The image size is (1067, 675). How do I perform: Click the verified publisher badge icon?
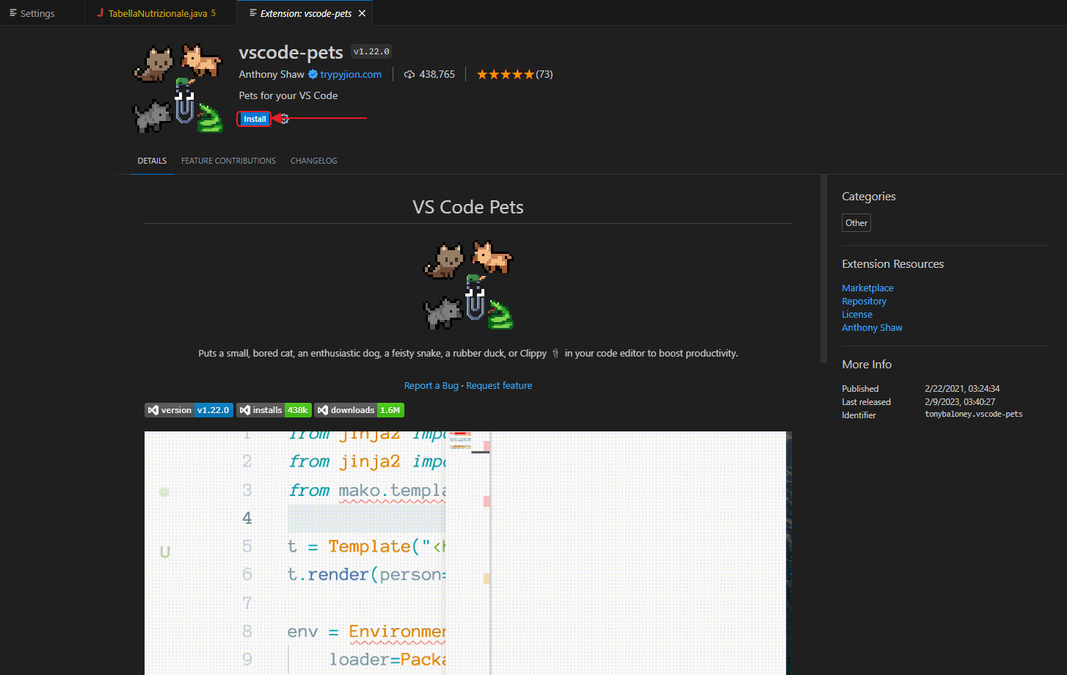(313, 74)
